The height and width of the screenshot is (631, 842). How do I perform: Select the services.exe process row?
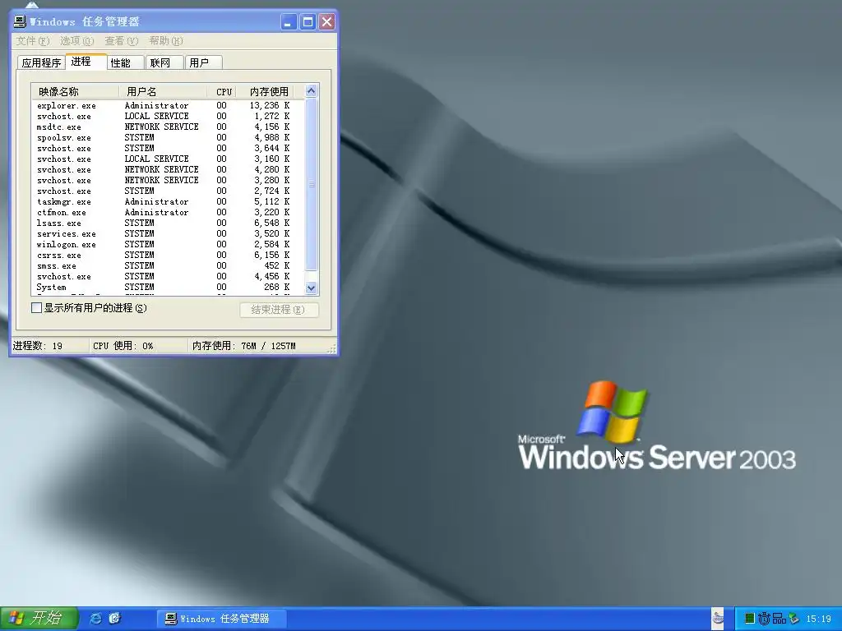tap(168, 234)
